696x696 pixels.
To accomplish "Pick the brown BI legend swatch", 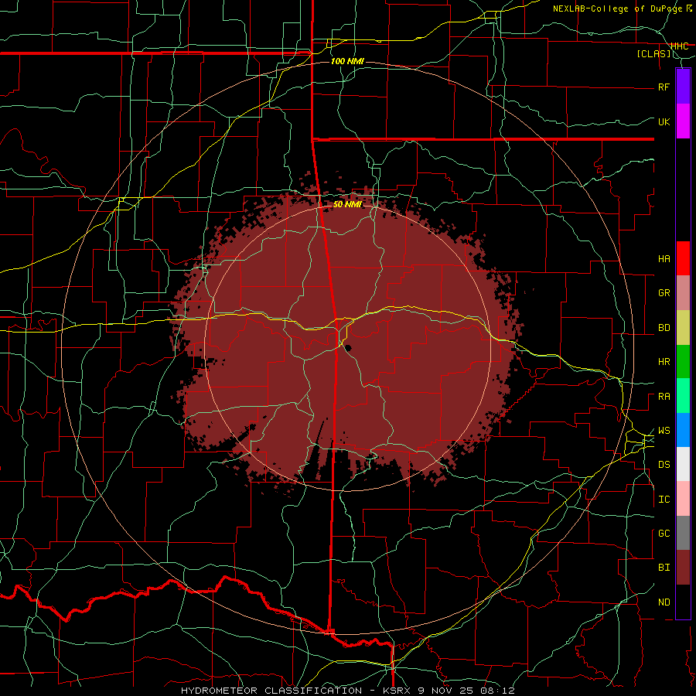I will tap(683, 568).
